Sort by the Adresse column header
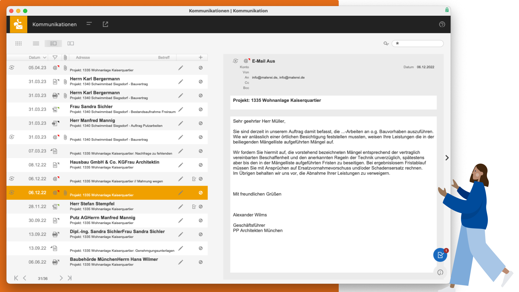Screen dimensions: 519x292 tap(83, 57)
